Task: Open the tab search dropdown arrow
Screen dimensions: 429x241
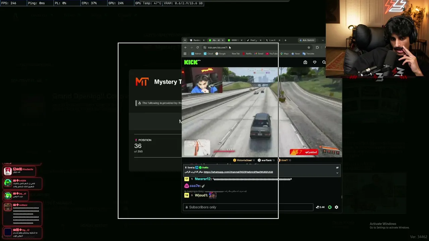Action: 185,40
